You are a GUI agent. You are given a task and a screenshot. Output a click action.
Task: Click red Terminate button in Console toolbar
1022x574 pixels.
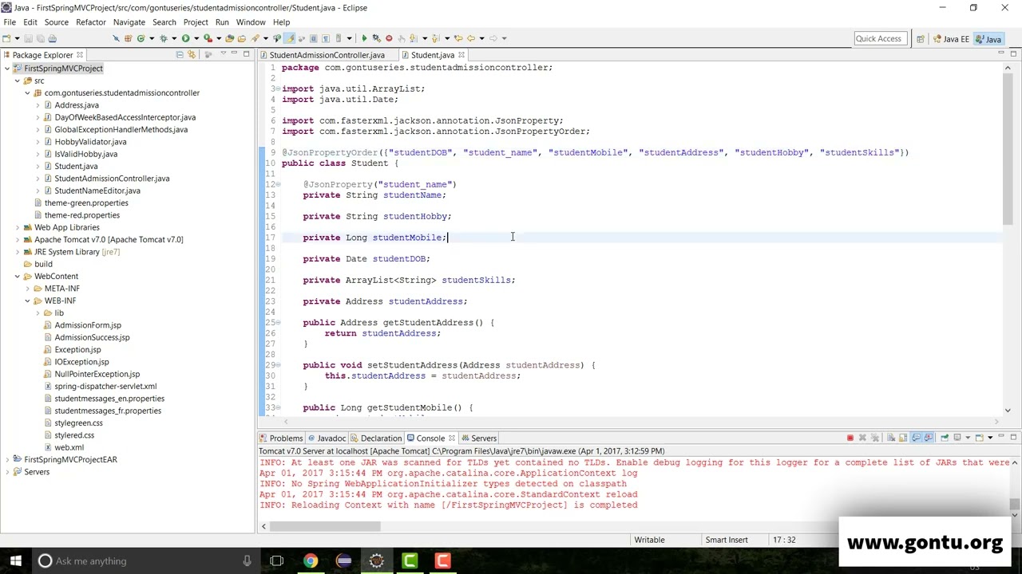(x=850, y=438)
